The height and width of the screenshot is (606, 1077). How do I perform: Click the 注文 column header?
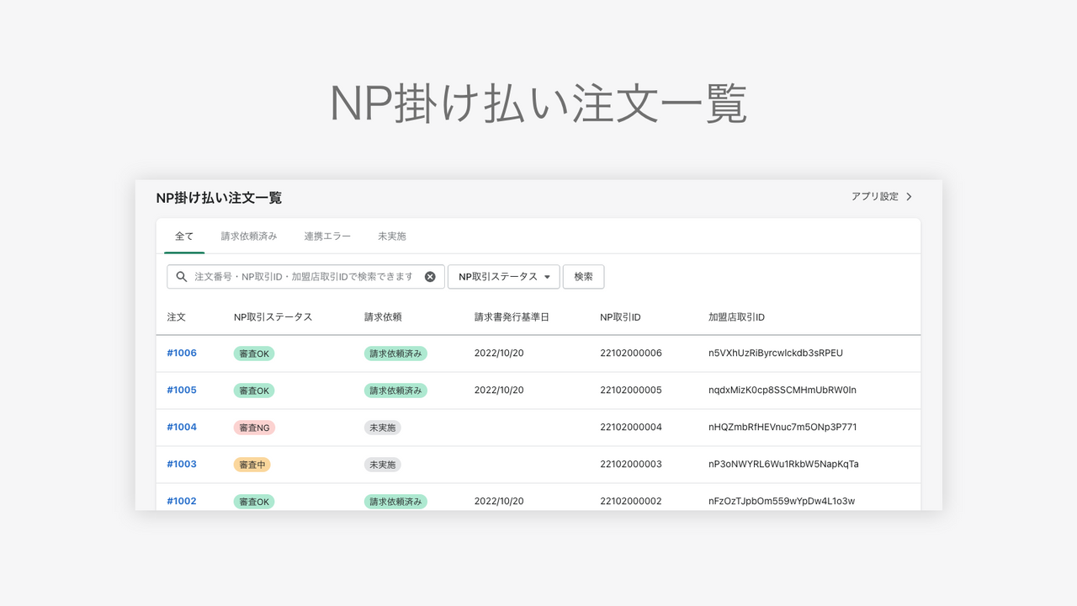click(x=176, y=317)
